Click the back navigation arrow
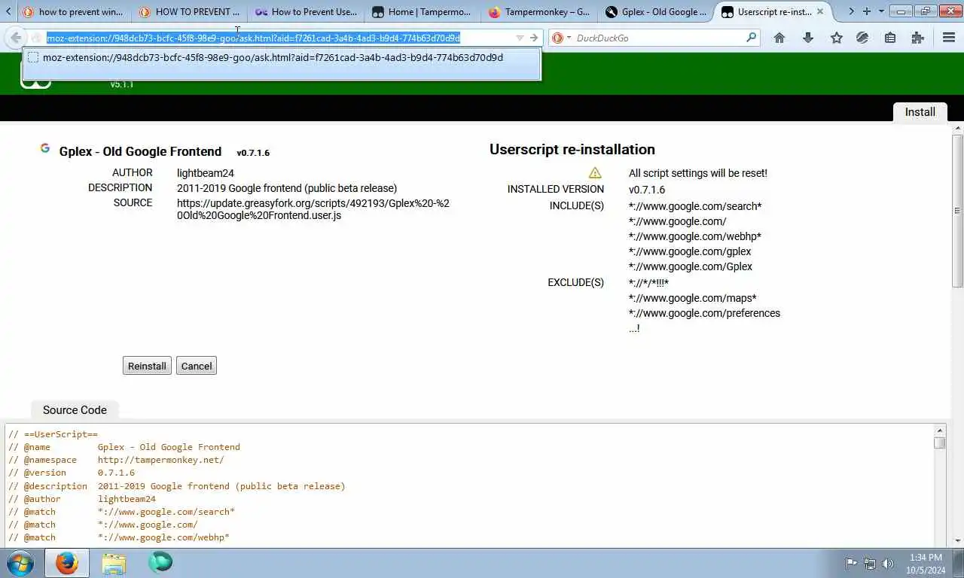 click(x=16, y=38)
